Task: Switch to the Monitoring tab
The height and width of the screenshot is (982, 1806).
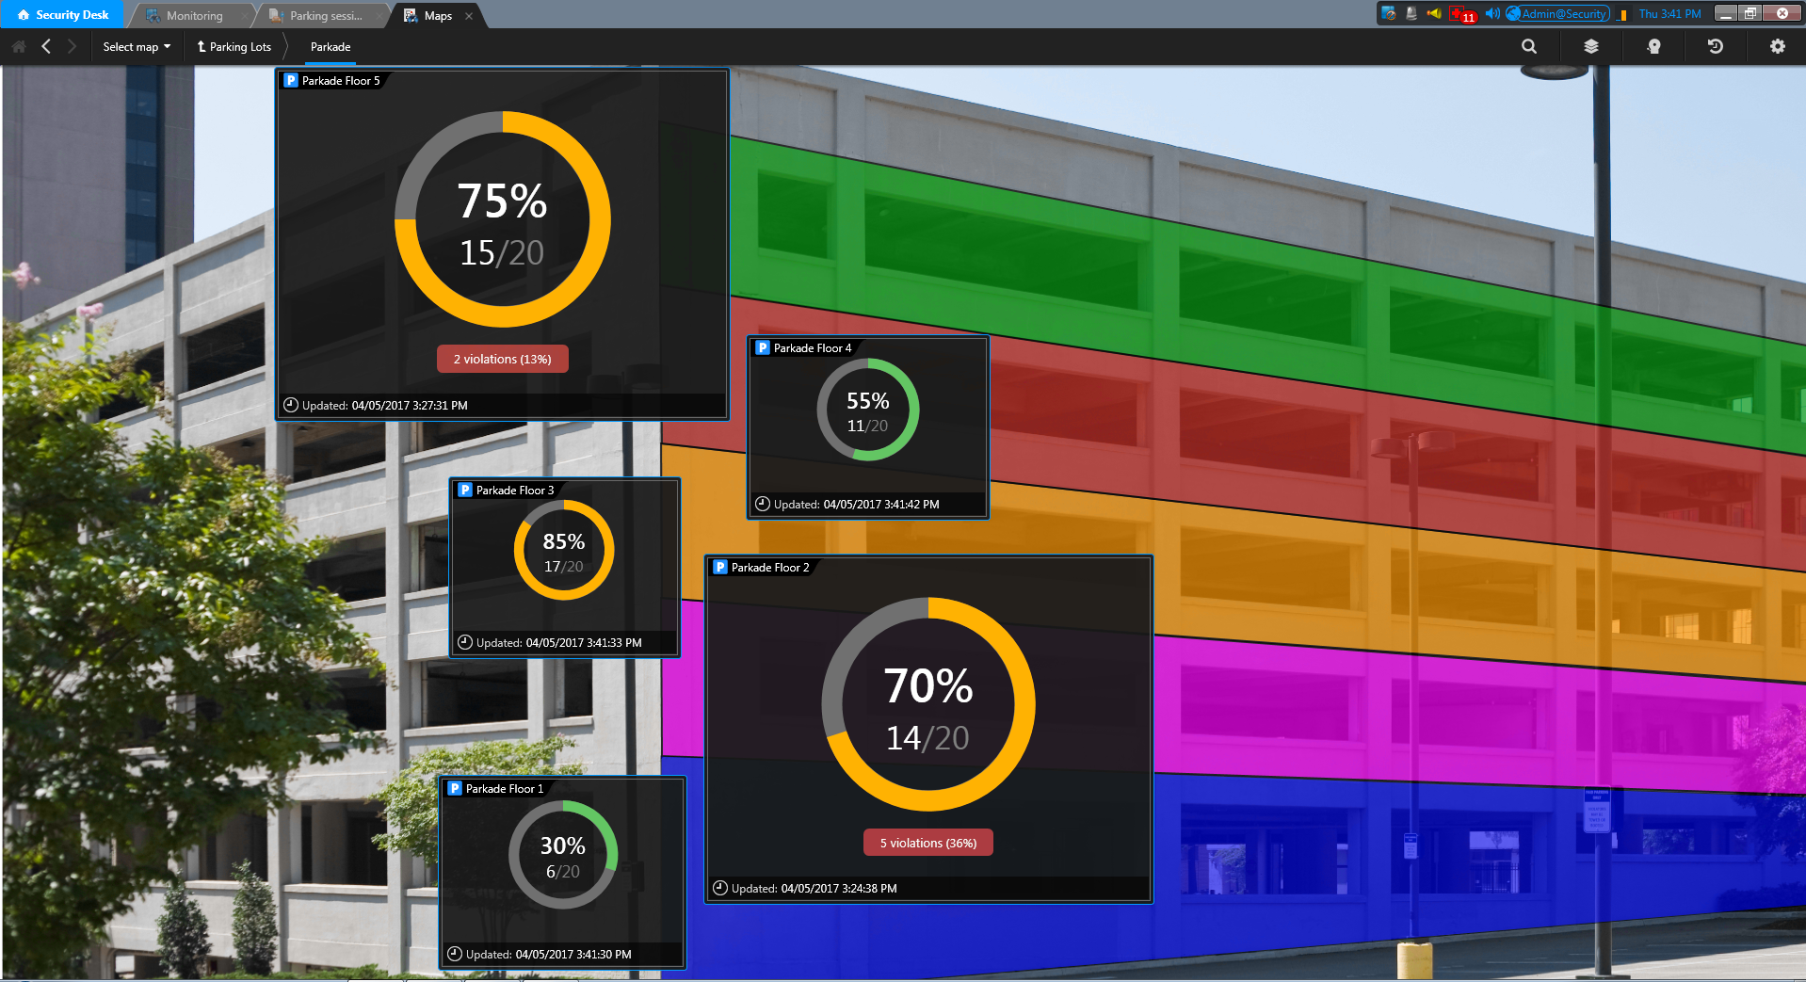Action: pyautogui.click(x=194, y=16)
